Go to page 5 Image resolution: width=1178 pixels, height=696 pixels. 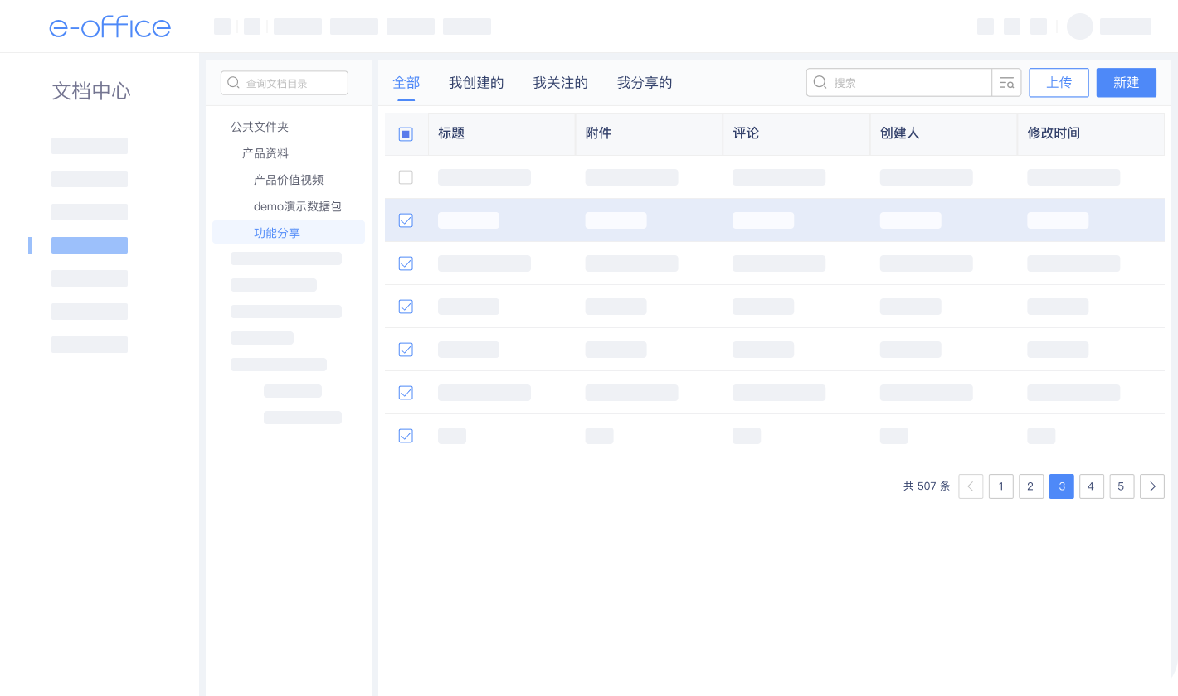click(x=1122, y=486)
